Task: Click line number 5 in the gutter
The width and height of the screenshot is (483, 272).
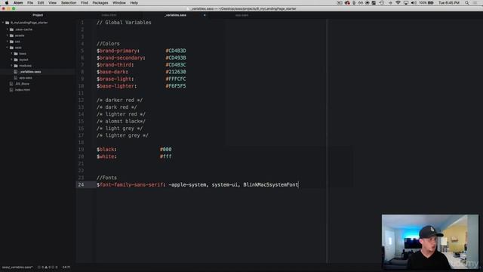Action: pos(82,51)
